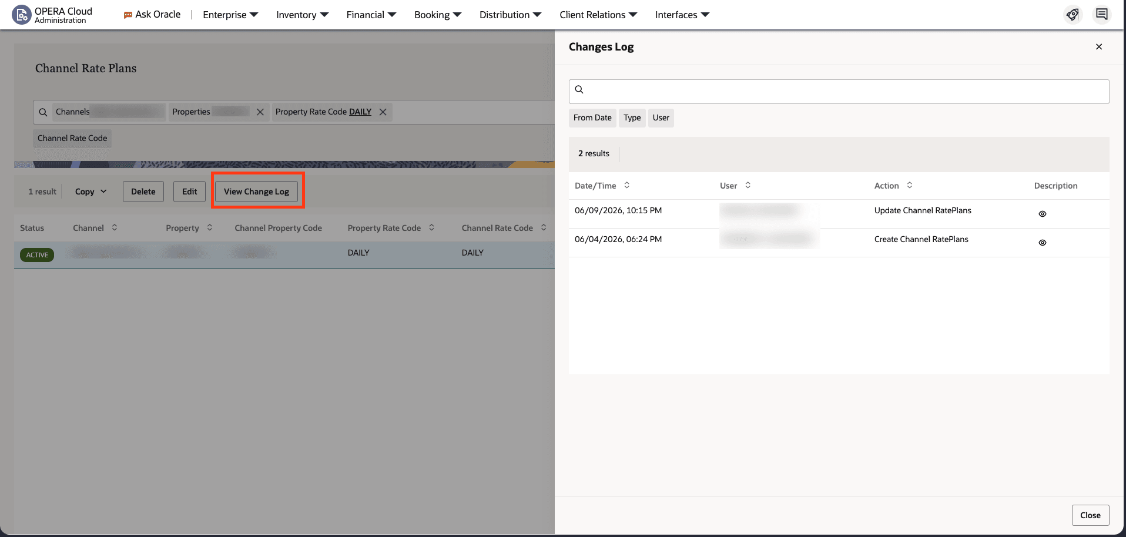1126x537 pixels.
Task: Sort table by Channel Rate Code
Action: point(544,227)
